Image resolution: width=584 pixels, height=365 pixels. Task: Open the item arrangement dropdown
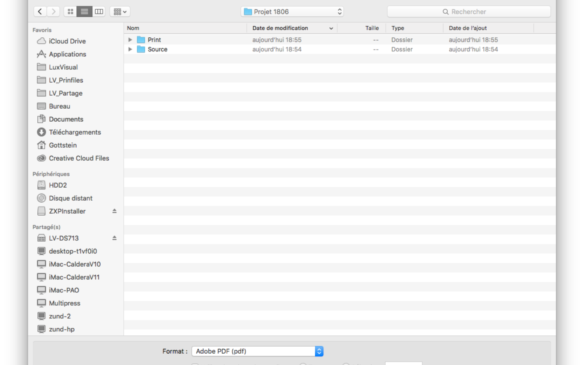click(x=120, y=11)
